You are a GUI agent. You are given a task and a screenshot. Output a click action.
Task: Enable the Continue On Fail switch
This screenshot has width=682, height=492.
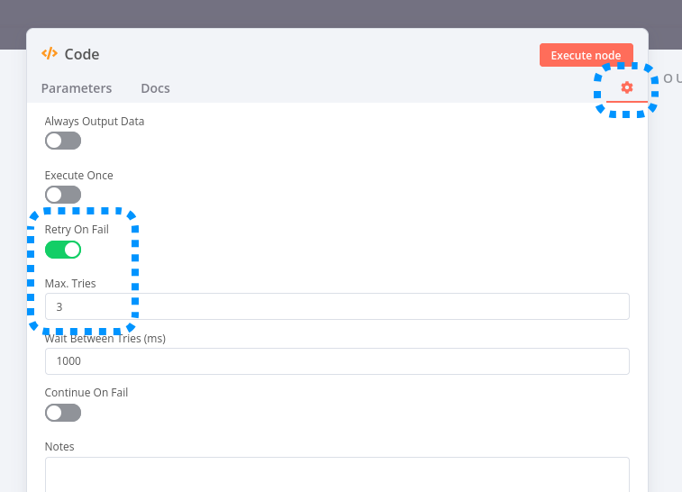63,413
